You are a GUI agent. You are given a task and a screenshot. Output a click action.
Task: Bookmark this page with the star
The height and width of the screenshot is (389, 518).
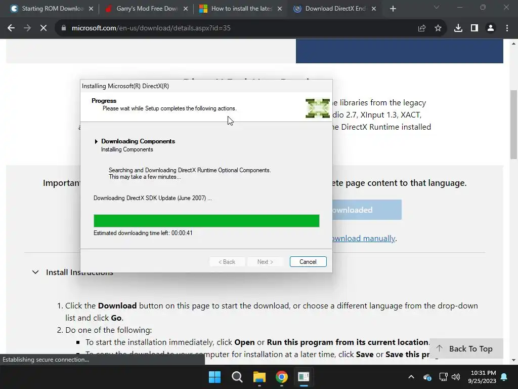tap(438, 28)
